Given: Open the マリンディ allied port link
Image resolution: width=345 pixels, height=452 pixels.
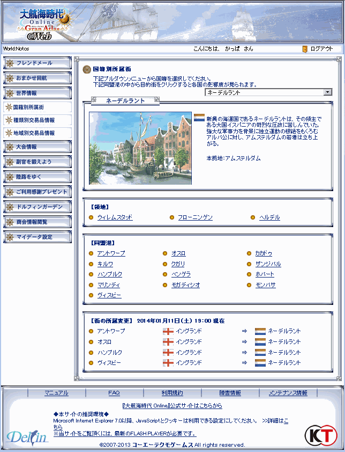Looking at the screenshot, I should [x=108, y=285].
